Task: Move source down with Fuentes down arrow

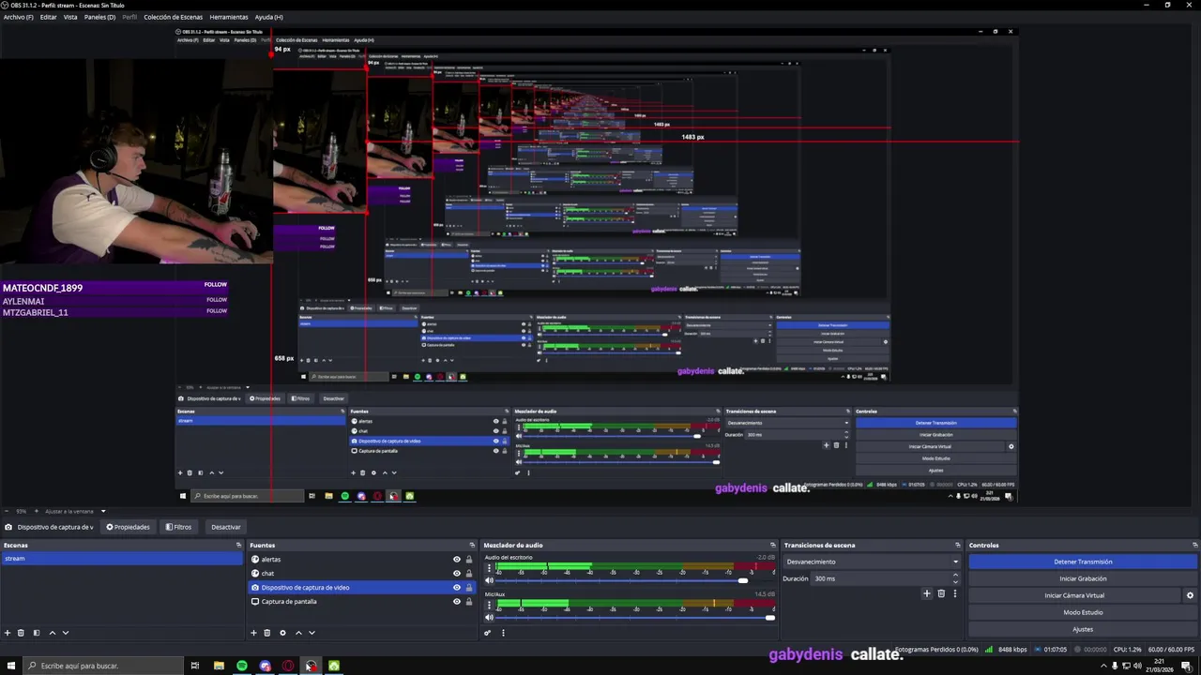Action: coord(312,633)
